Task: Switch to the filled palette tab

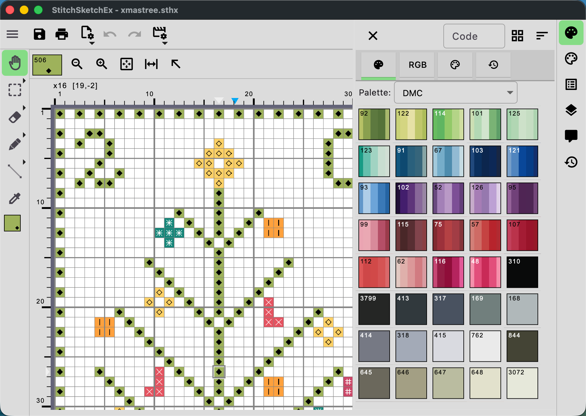Action: [379, 65]
